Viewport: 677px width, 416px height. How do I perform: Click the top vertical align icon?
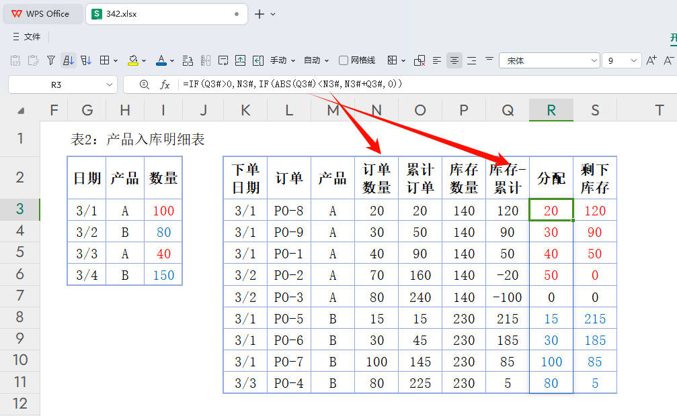pos(489,59)
